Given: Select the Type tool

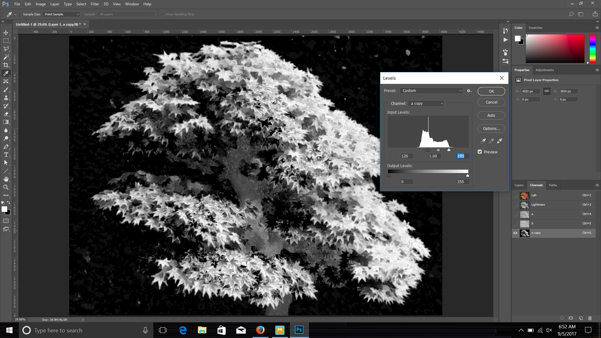Looking at the screenshot, I should 6,155.
